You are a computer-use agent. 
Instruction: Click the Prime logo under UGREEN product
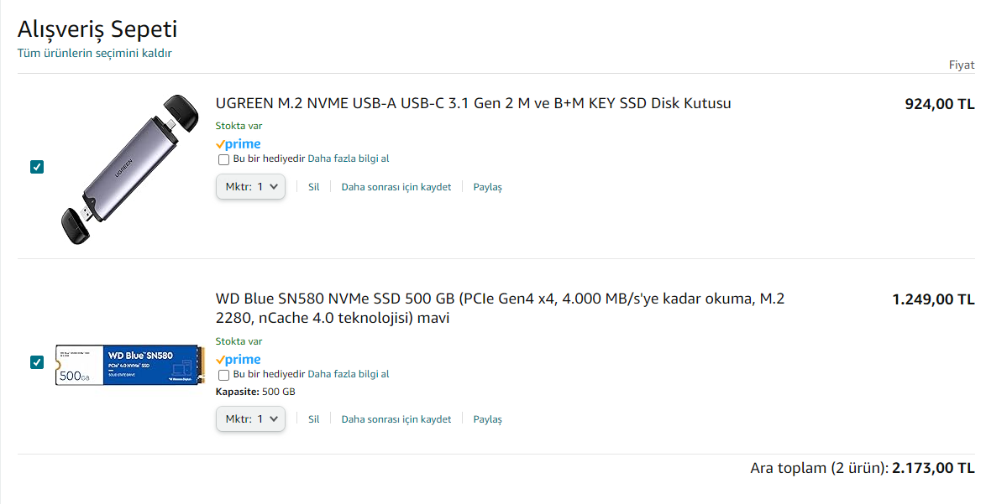click(x=238, y=144)
